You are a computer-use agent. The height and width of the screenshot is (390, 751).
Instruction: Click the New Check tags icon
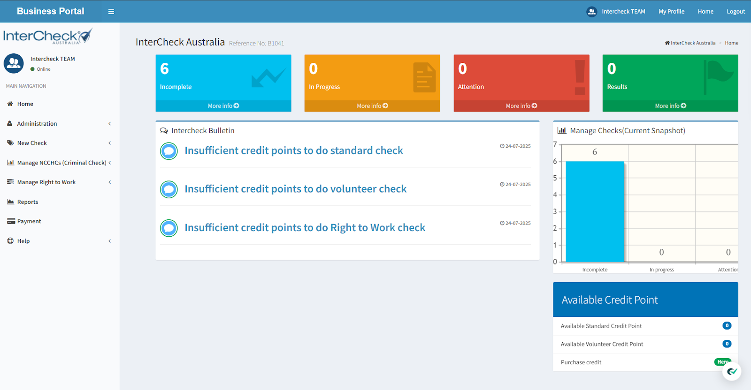10,143
